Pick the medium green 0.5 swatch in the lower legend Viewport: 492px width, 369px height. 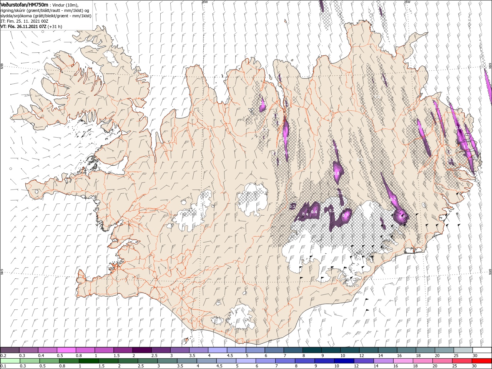(x=50, y=361)
